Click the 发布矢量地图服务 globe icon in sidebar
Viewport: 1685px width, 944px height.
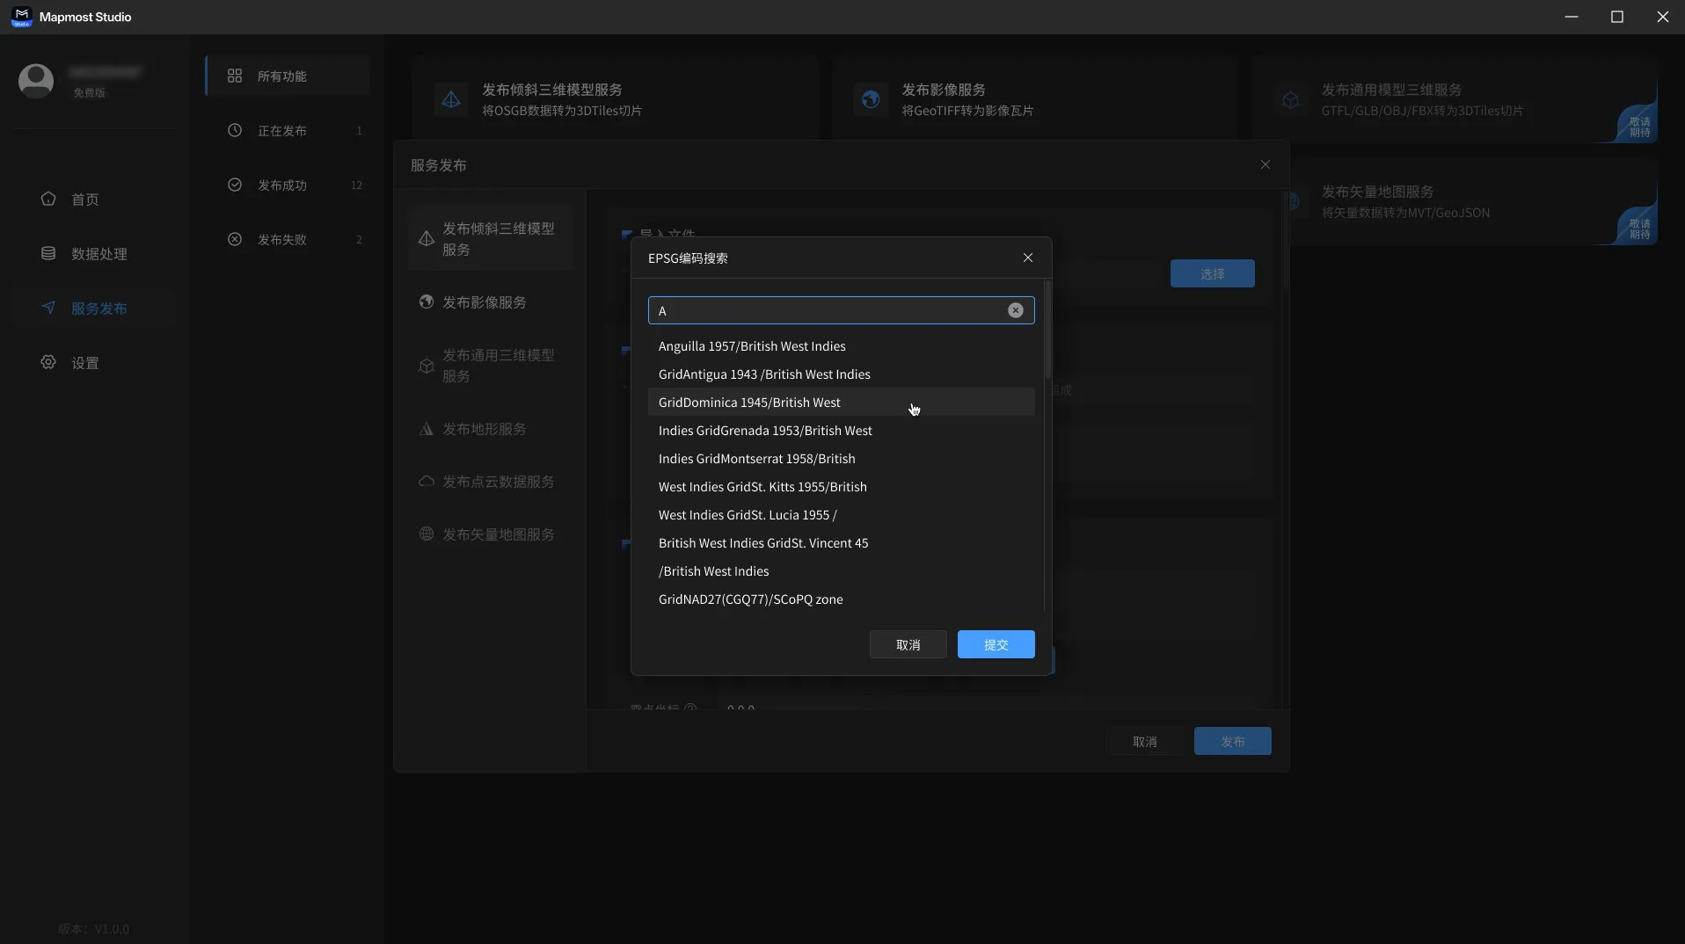(x=427, y=534)
